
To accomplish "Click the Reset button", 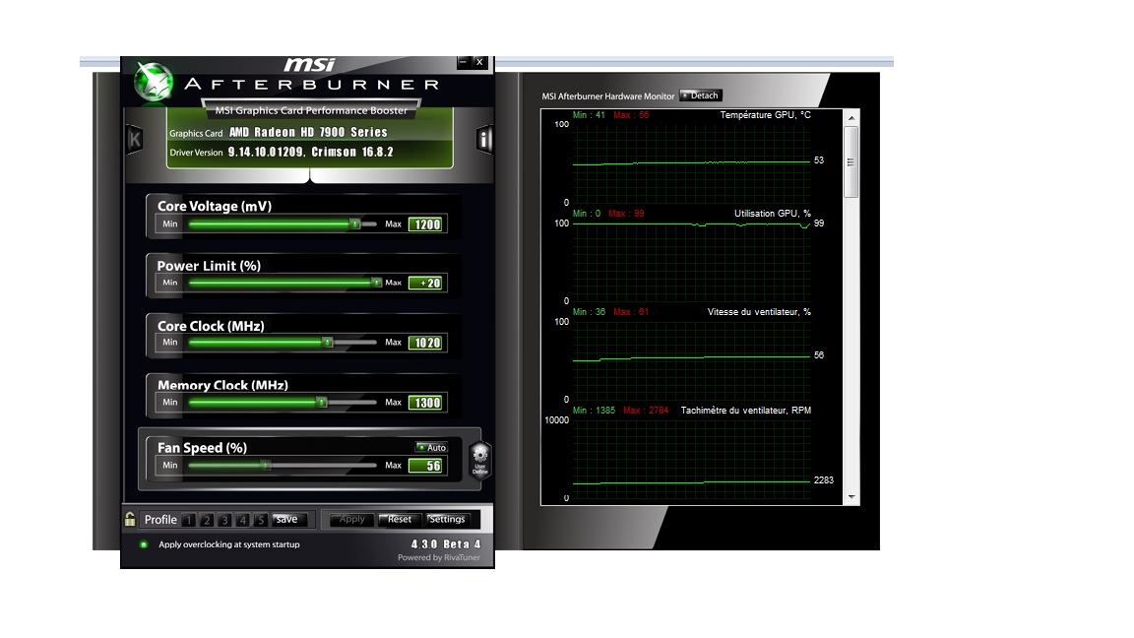I will (x=400, y=520).
